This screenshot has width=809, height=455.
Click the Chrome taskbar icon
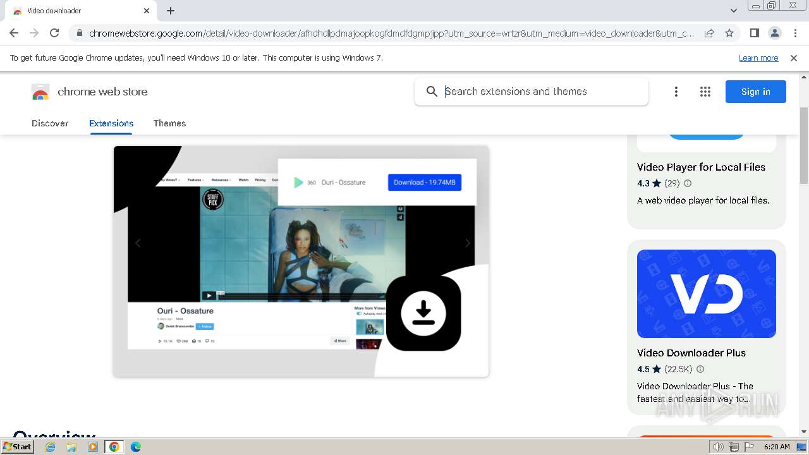[x=114, y=447]
